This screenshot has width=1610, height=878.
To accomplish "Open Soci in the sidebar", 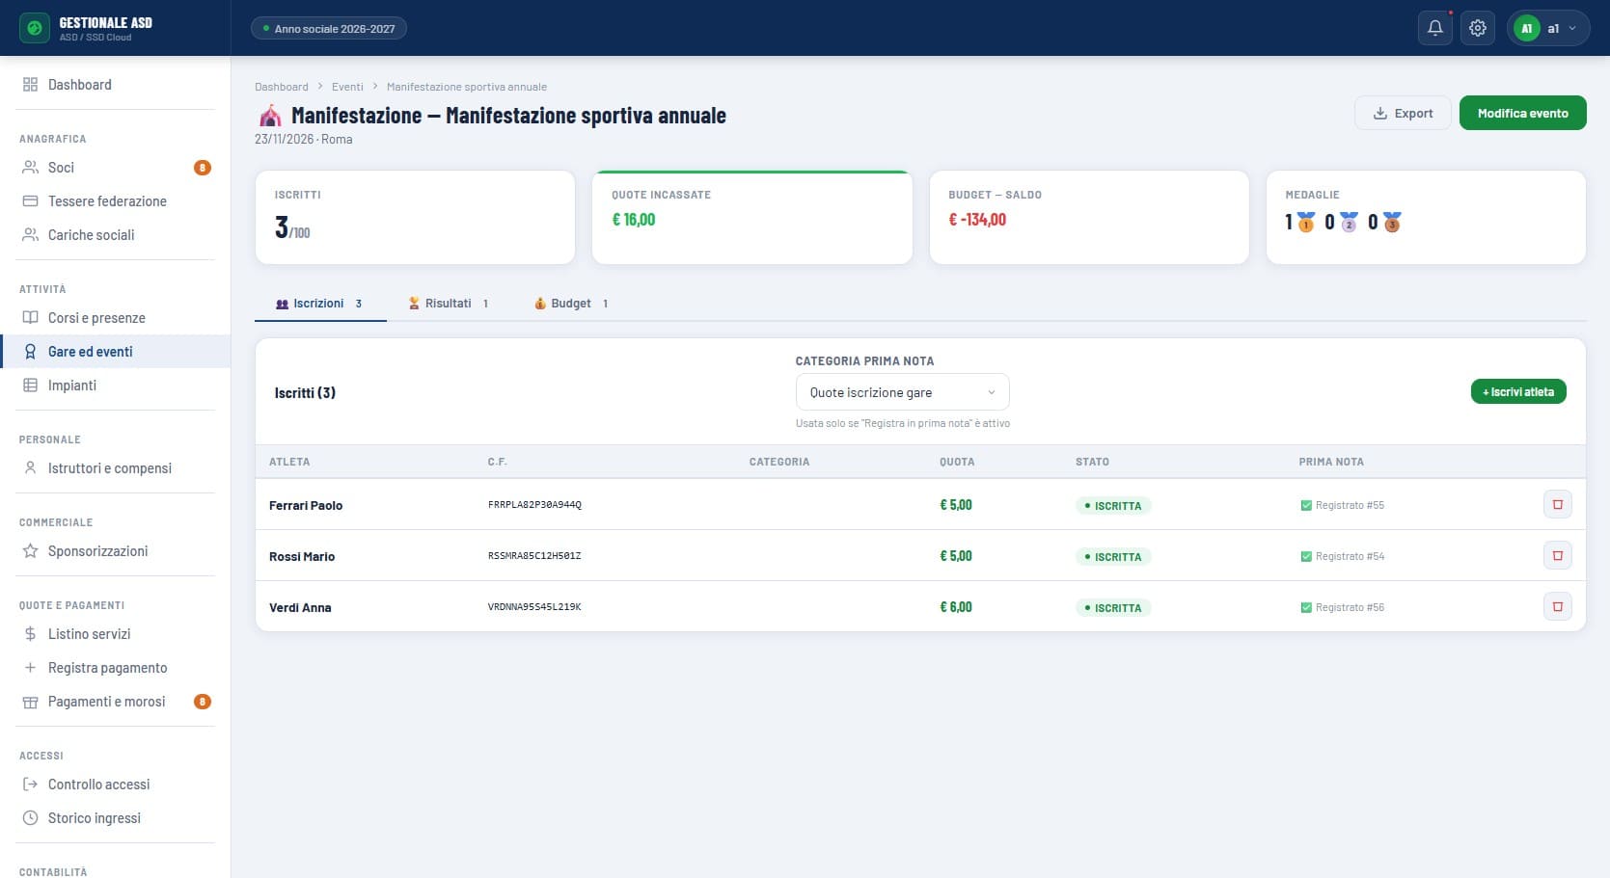I will click(x=116, y=168).
